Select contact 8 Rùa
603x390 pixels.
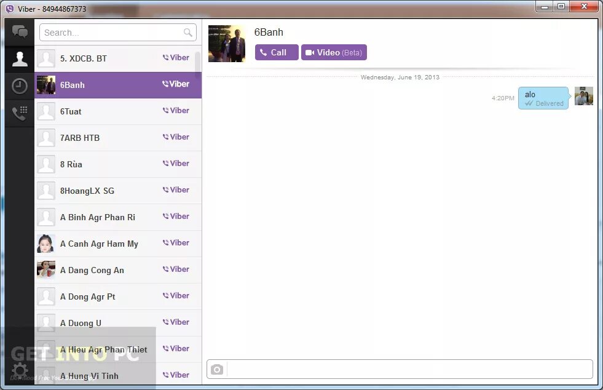pyautogui.click(x=118, y=164)
